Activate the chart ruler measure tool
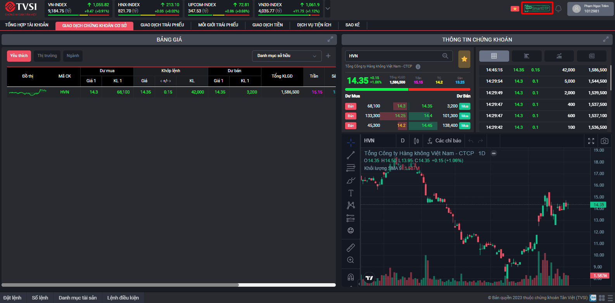Viewport: 615px width, 303px height. [x=351, y=248]
